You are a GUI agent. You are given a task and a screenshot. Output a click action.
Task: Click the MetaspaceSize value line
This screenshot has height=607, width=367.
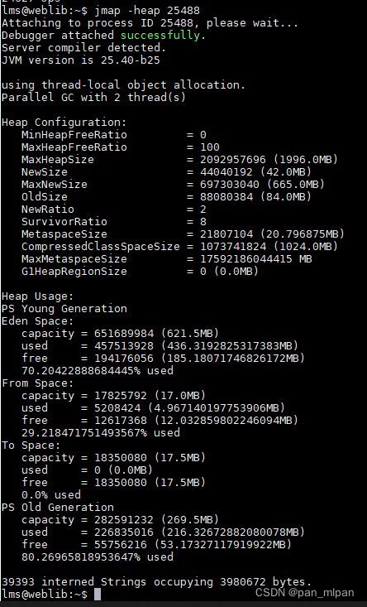(x=183, y=234)
